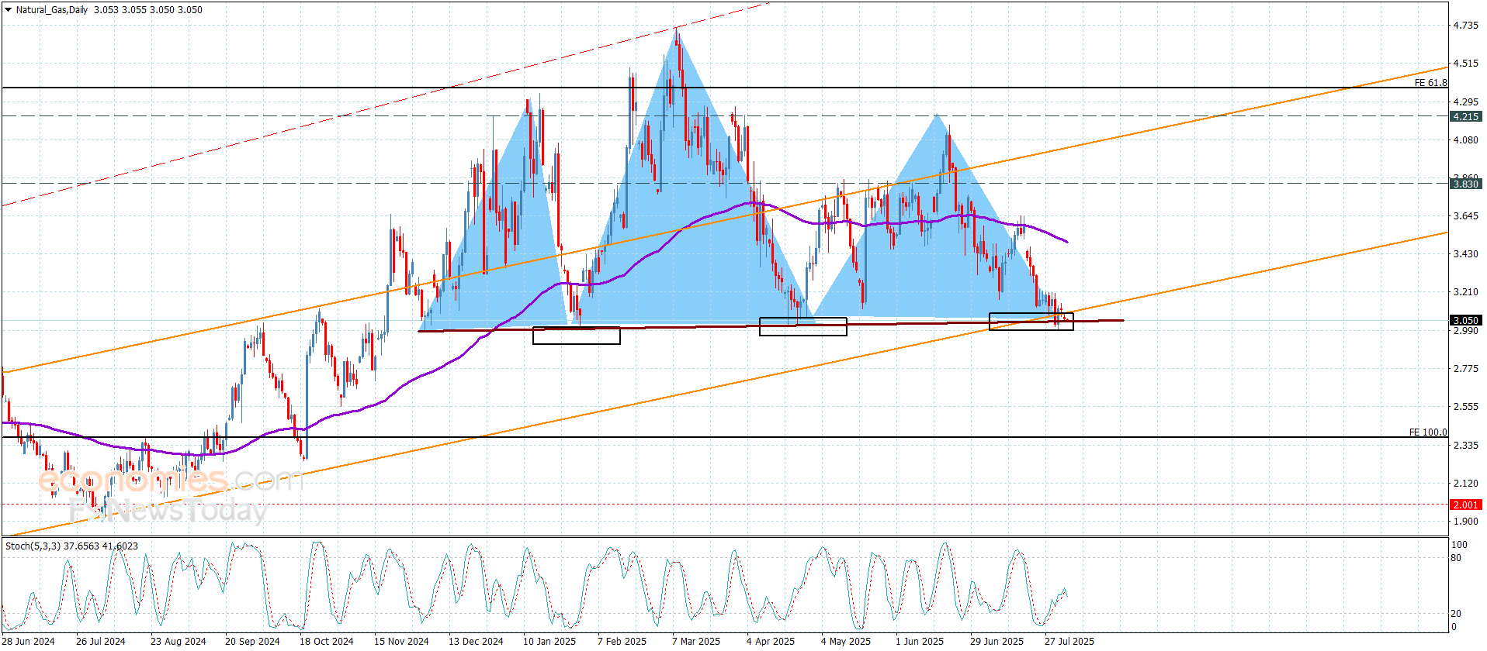Click the 27 Jul 2025 date label
This screenshot has width=1487, height=651.
(1069, 641)
